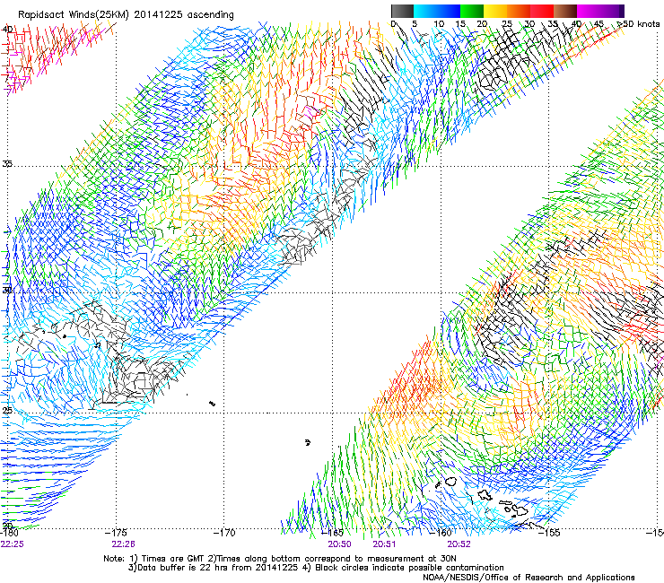Image resolution: width=664 pixels, height=583 pixels.
Task: Click the '>50 knots' legend label
Action: coord(638,24)
